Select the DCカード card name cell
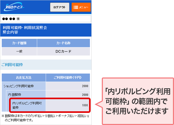 [63, 51]
